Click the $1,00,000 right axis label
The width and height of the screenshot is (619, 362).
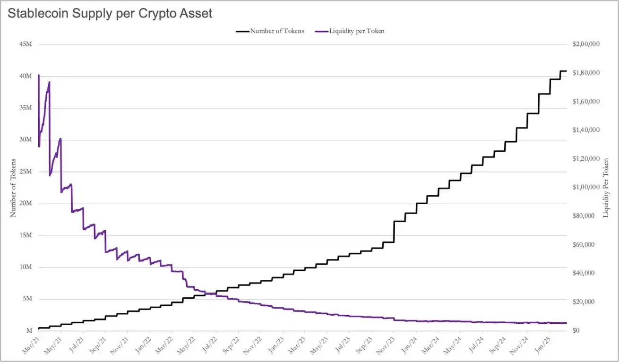coord(586,187)
